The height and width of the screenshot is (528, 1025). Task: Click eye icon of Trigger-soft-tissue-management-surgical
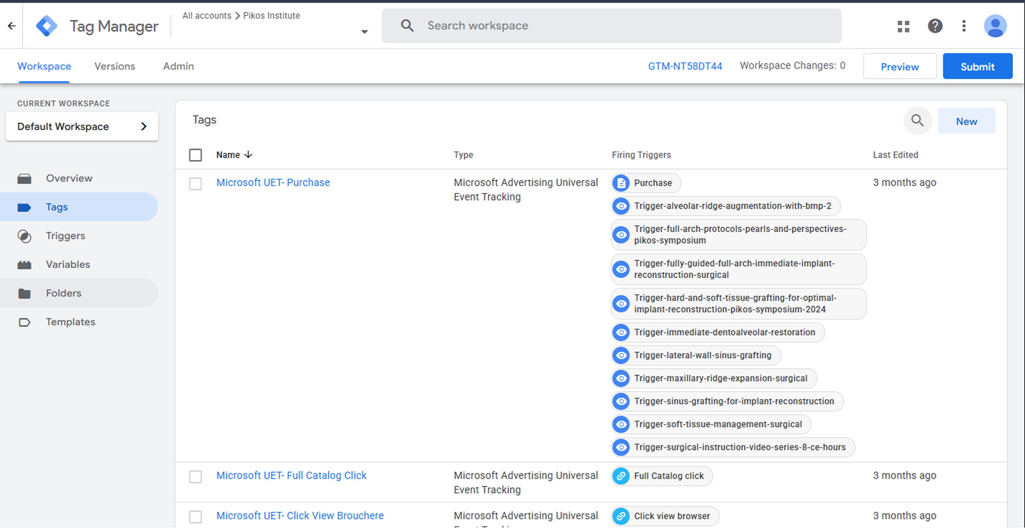(621, 424)
